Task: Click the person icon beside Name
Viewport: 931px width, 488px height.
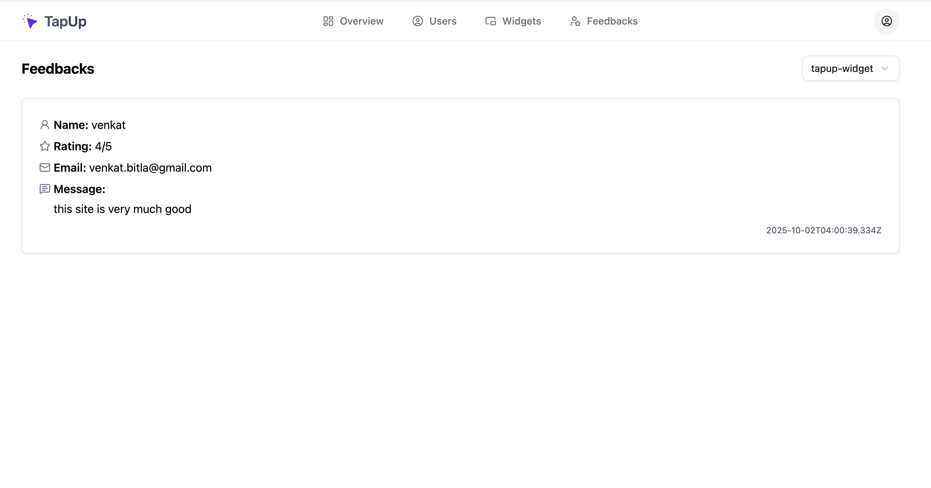Action: point(45,125)
